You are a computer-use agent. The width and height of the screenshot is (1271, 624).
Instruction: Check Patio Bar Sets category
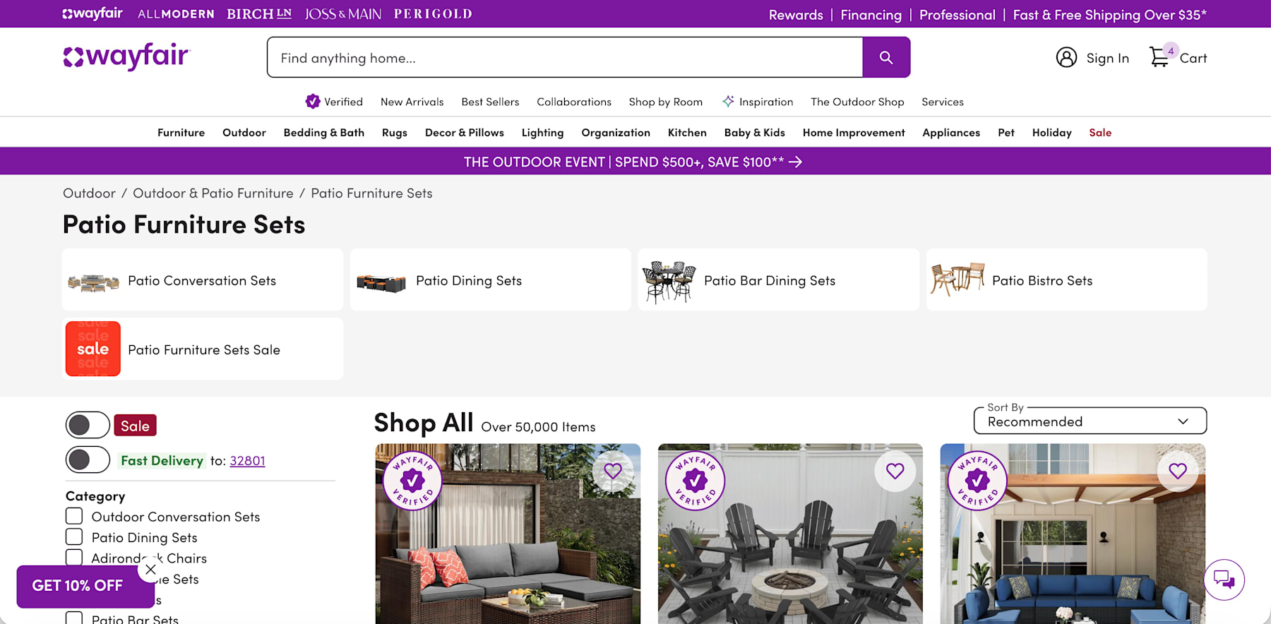pos(74,619)
